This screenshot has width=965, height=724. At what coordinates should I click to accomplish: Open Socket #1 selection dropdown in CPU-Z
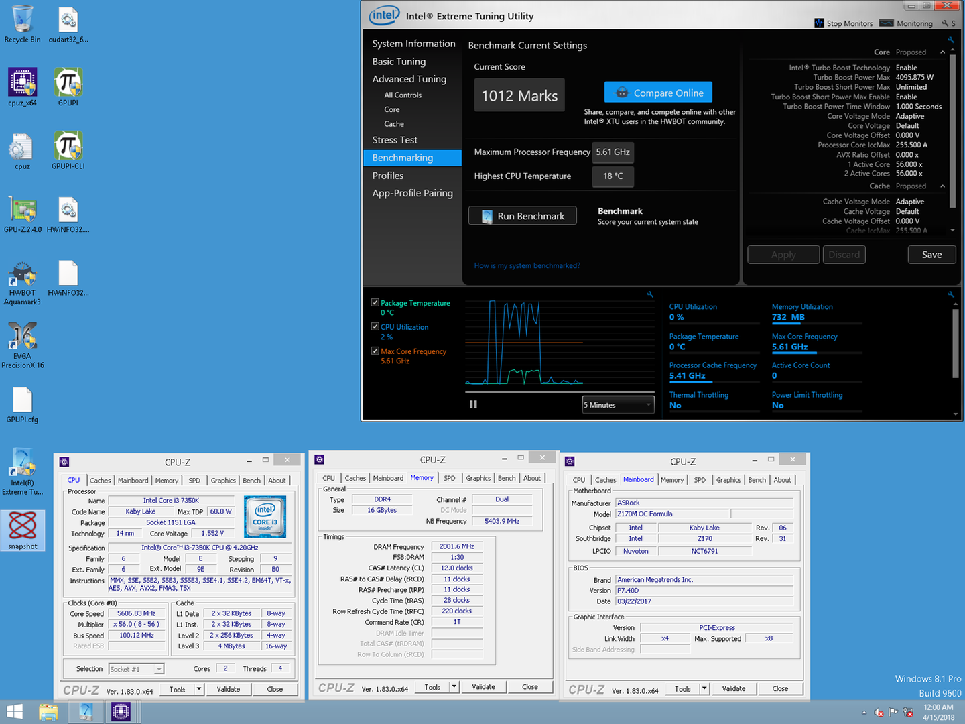pos(136,669)
